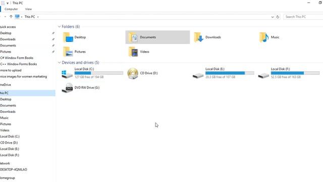The image size is (323, 182).
Task: Select the Local Disk (E:) drive icon
Action: [x=198, y=75]
